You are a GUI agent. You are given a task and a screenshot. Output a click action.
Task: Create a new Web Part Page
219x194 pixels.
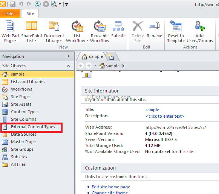coord(10,32)
